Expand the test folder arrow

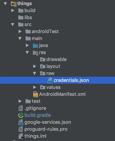click(20, 101)
